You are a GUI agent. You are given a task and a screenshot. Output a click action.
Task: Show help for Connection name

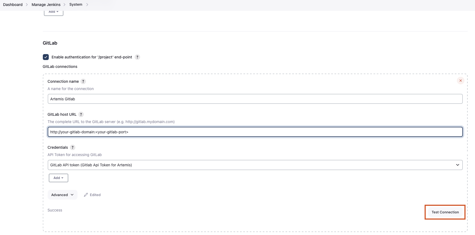[83, 81]
